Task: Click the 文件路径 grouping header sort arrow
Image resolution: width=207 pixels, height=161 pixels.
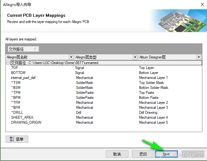Action: pos(35,49)
